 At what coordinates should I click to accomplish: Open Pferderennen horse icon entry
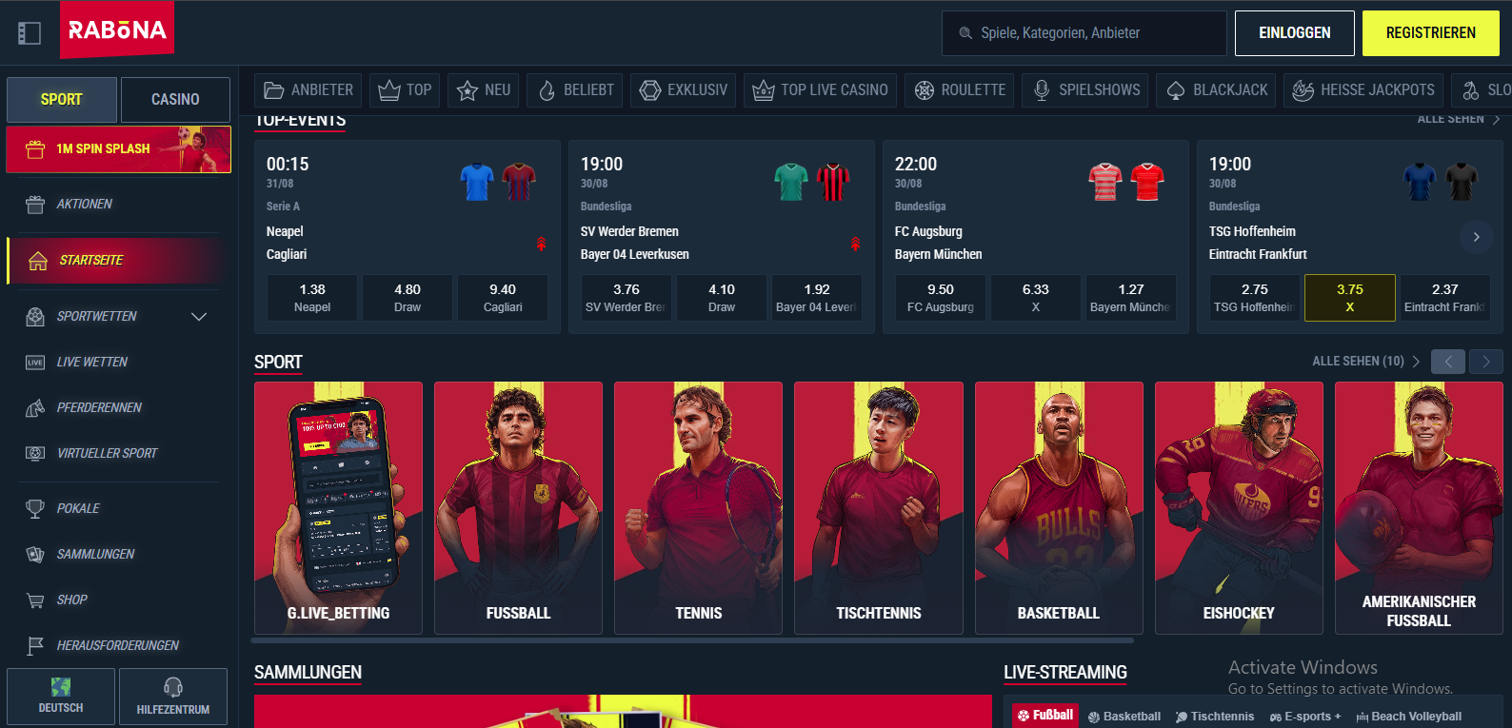[35, 408]
